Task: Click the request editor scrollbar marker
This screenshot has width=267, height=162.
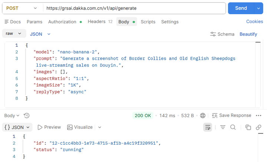Action: point(258,42)
